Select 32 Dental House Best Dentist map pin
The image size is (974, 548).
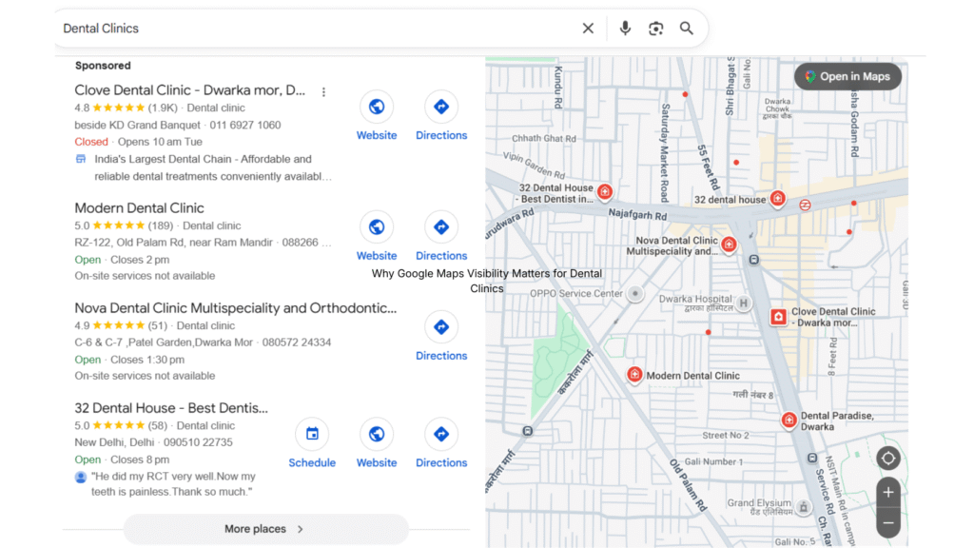pyautogui.click(x=604, y=191)
